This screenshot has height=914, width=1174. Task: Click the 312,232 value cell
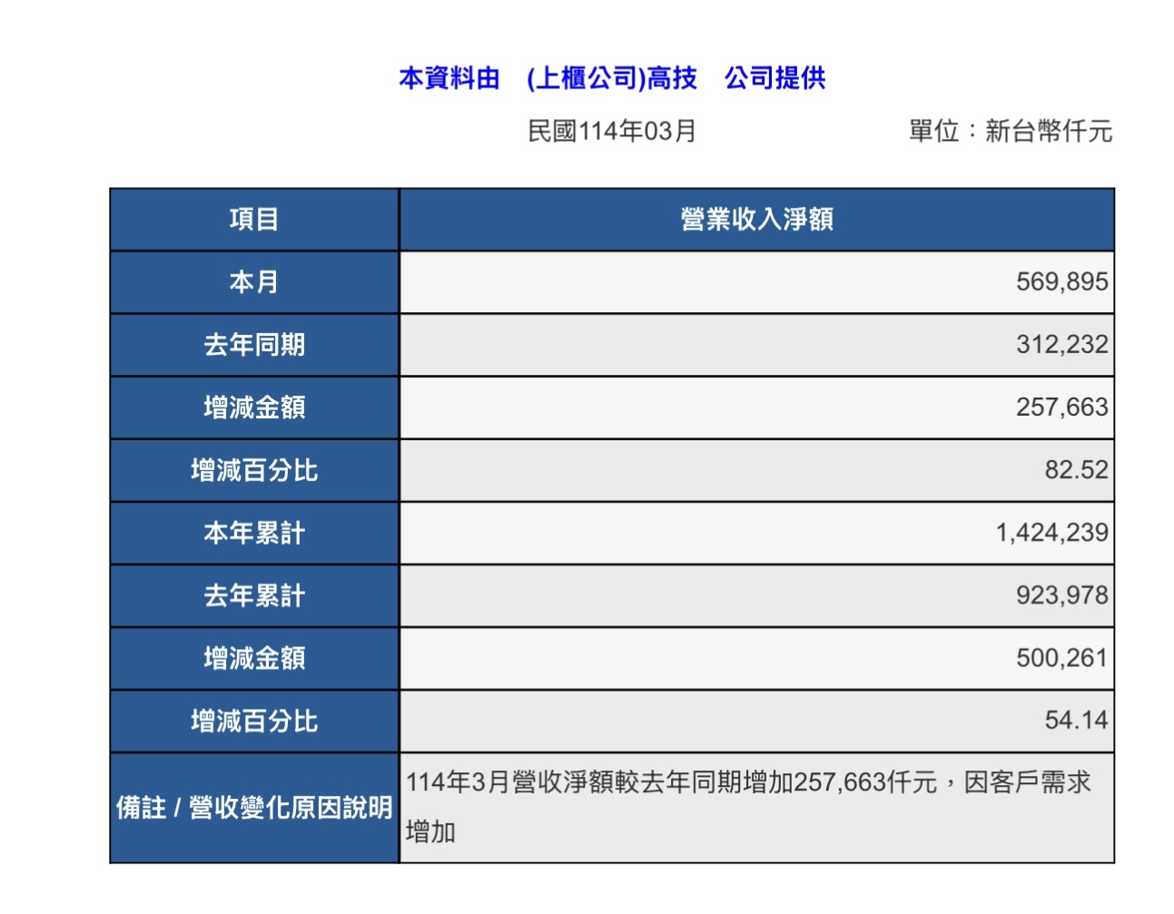[x=757, y=345]
